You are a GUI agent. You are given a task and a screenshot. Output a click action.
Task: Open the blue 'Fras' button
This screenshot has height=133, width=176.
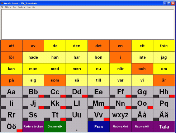(99, 127)
